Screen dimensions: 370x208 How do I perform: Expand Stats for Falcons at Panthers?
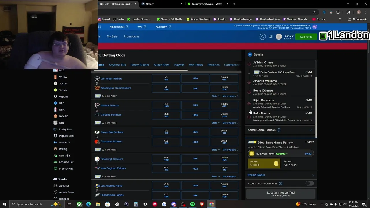pos(216,123)
